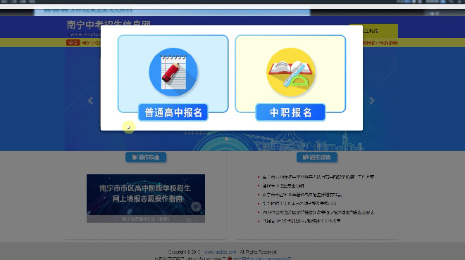Visit the www.nnzkzs.com footer link
The height and width of the screenshot is (260, 465).
pyautogui.click(x=220, y=252)
